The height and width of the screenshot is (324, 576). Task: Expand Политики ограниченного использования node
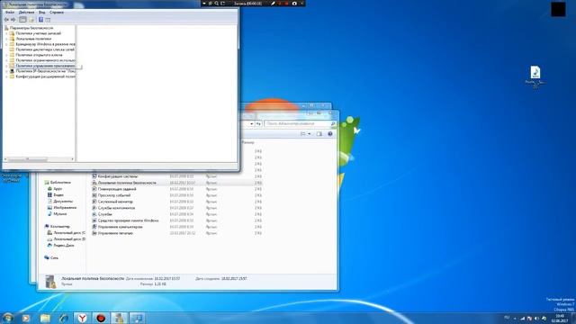[x=6, y=60]
